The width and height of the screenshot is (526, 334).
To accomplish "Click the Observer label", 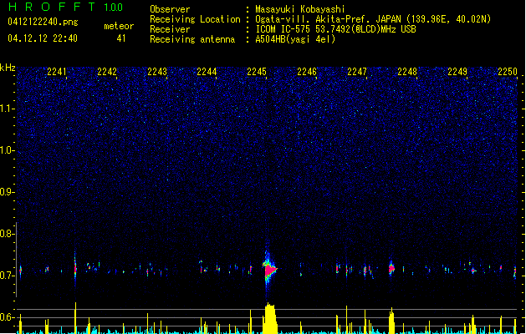I will pyautogui.click(x=170, y=9).
